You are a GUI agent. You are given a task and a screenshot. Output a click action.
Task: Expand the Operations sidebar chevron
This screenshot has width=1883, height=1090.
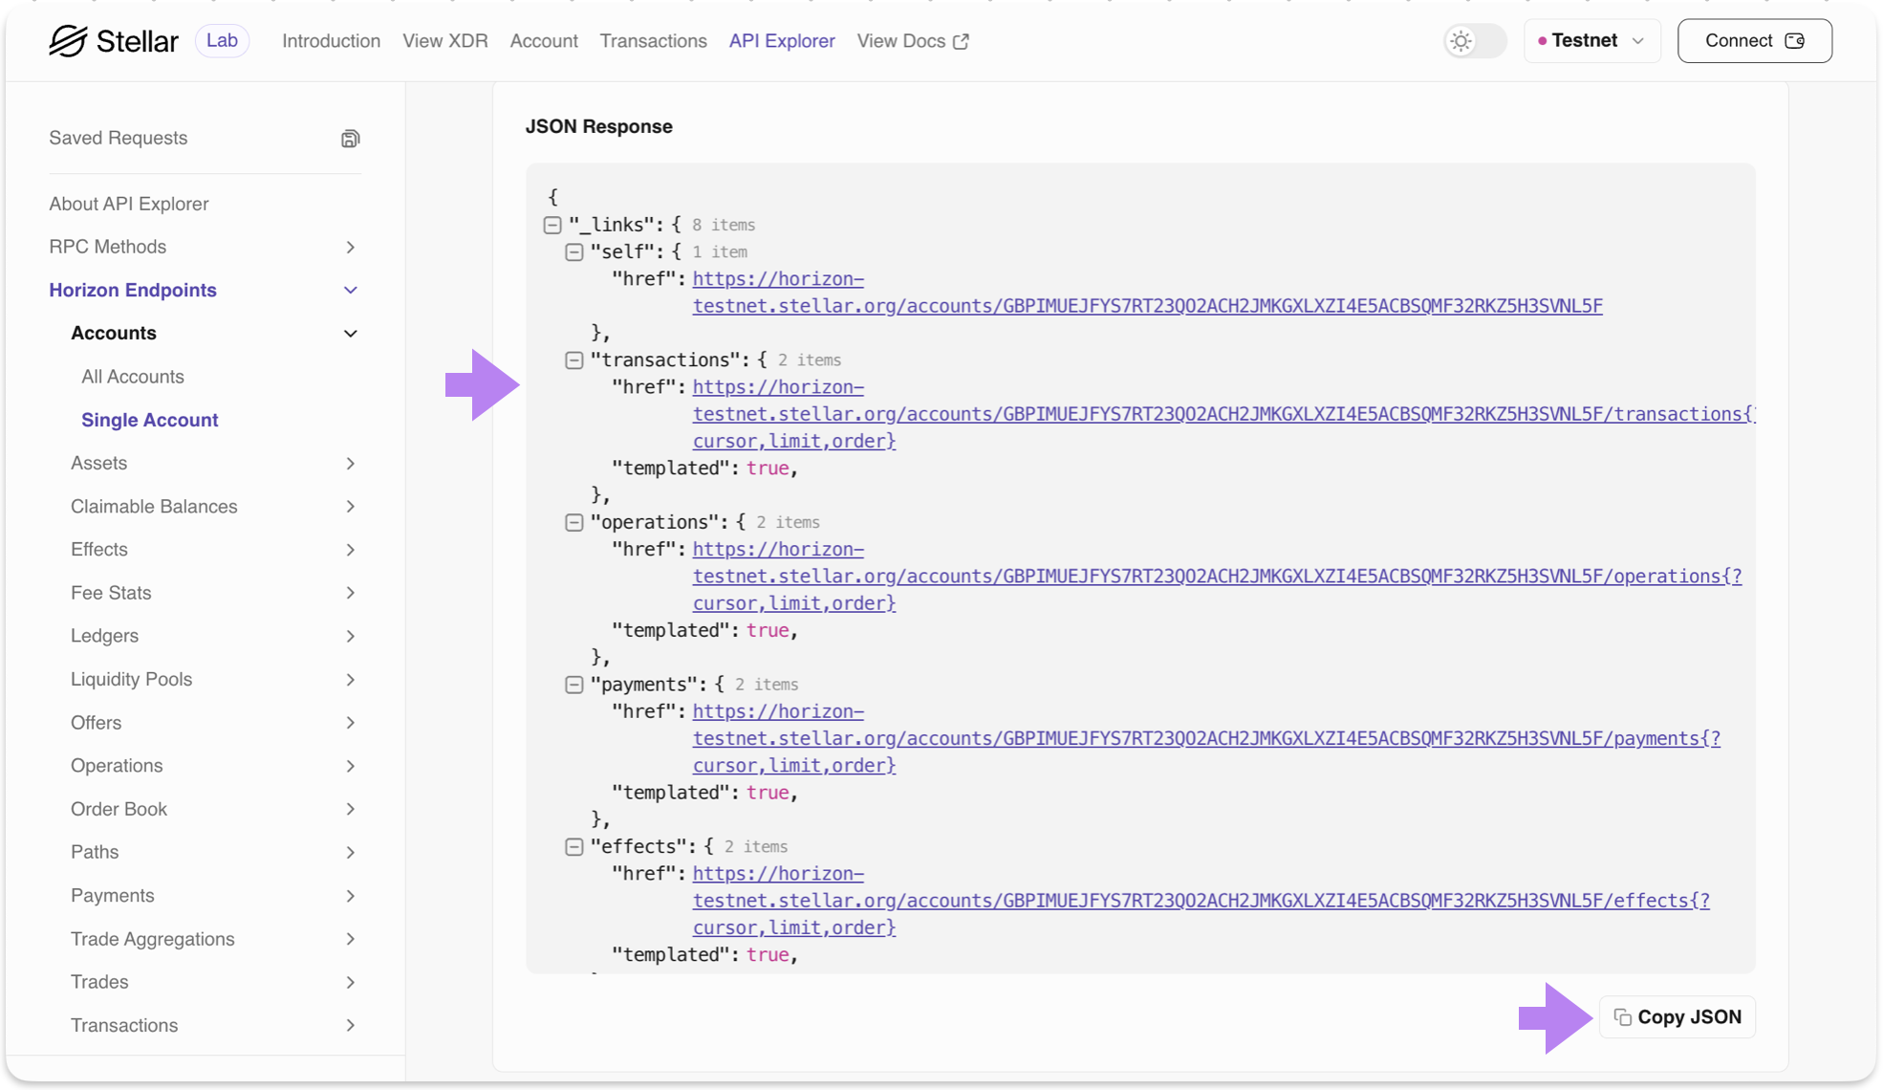[351, 766]
